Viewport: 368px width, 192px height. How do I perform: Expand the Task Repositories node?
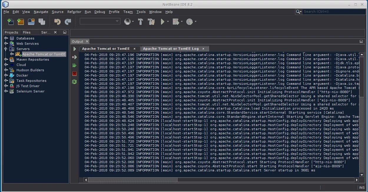(x=6, y=81)
